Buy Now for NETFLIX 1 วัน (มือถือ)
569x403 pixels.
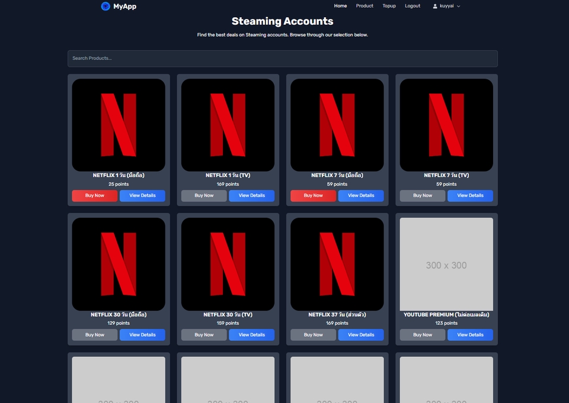click(95, 196)
